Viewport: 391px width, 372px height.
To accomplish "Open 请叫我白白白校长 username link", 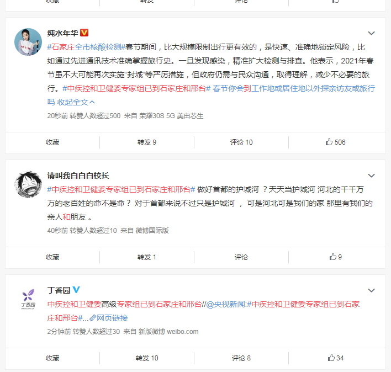I will click(x=78, y=176).
